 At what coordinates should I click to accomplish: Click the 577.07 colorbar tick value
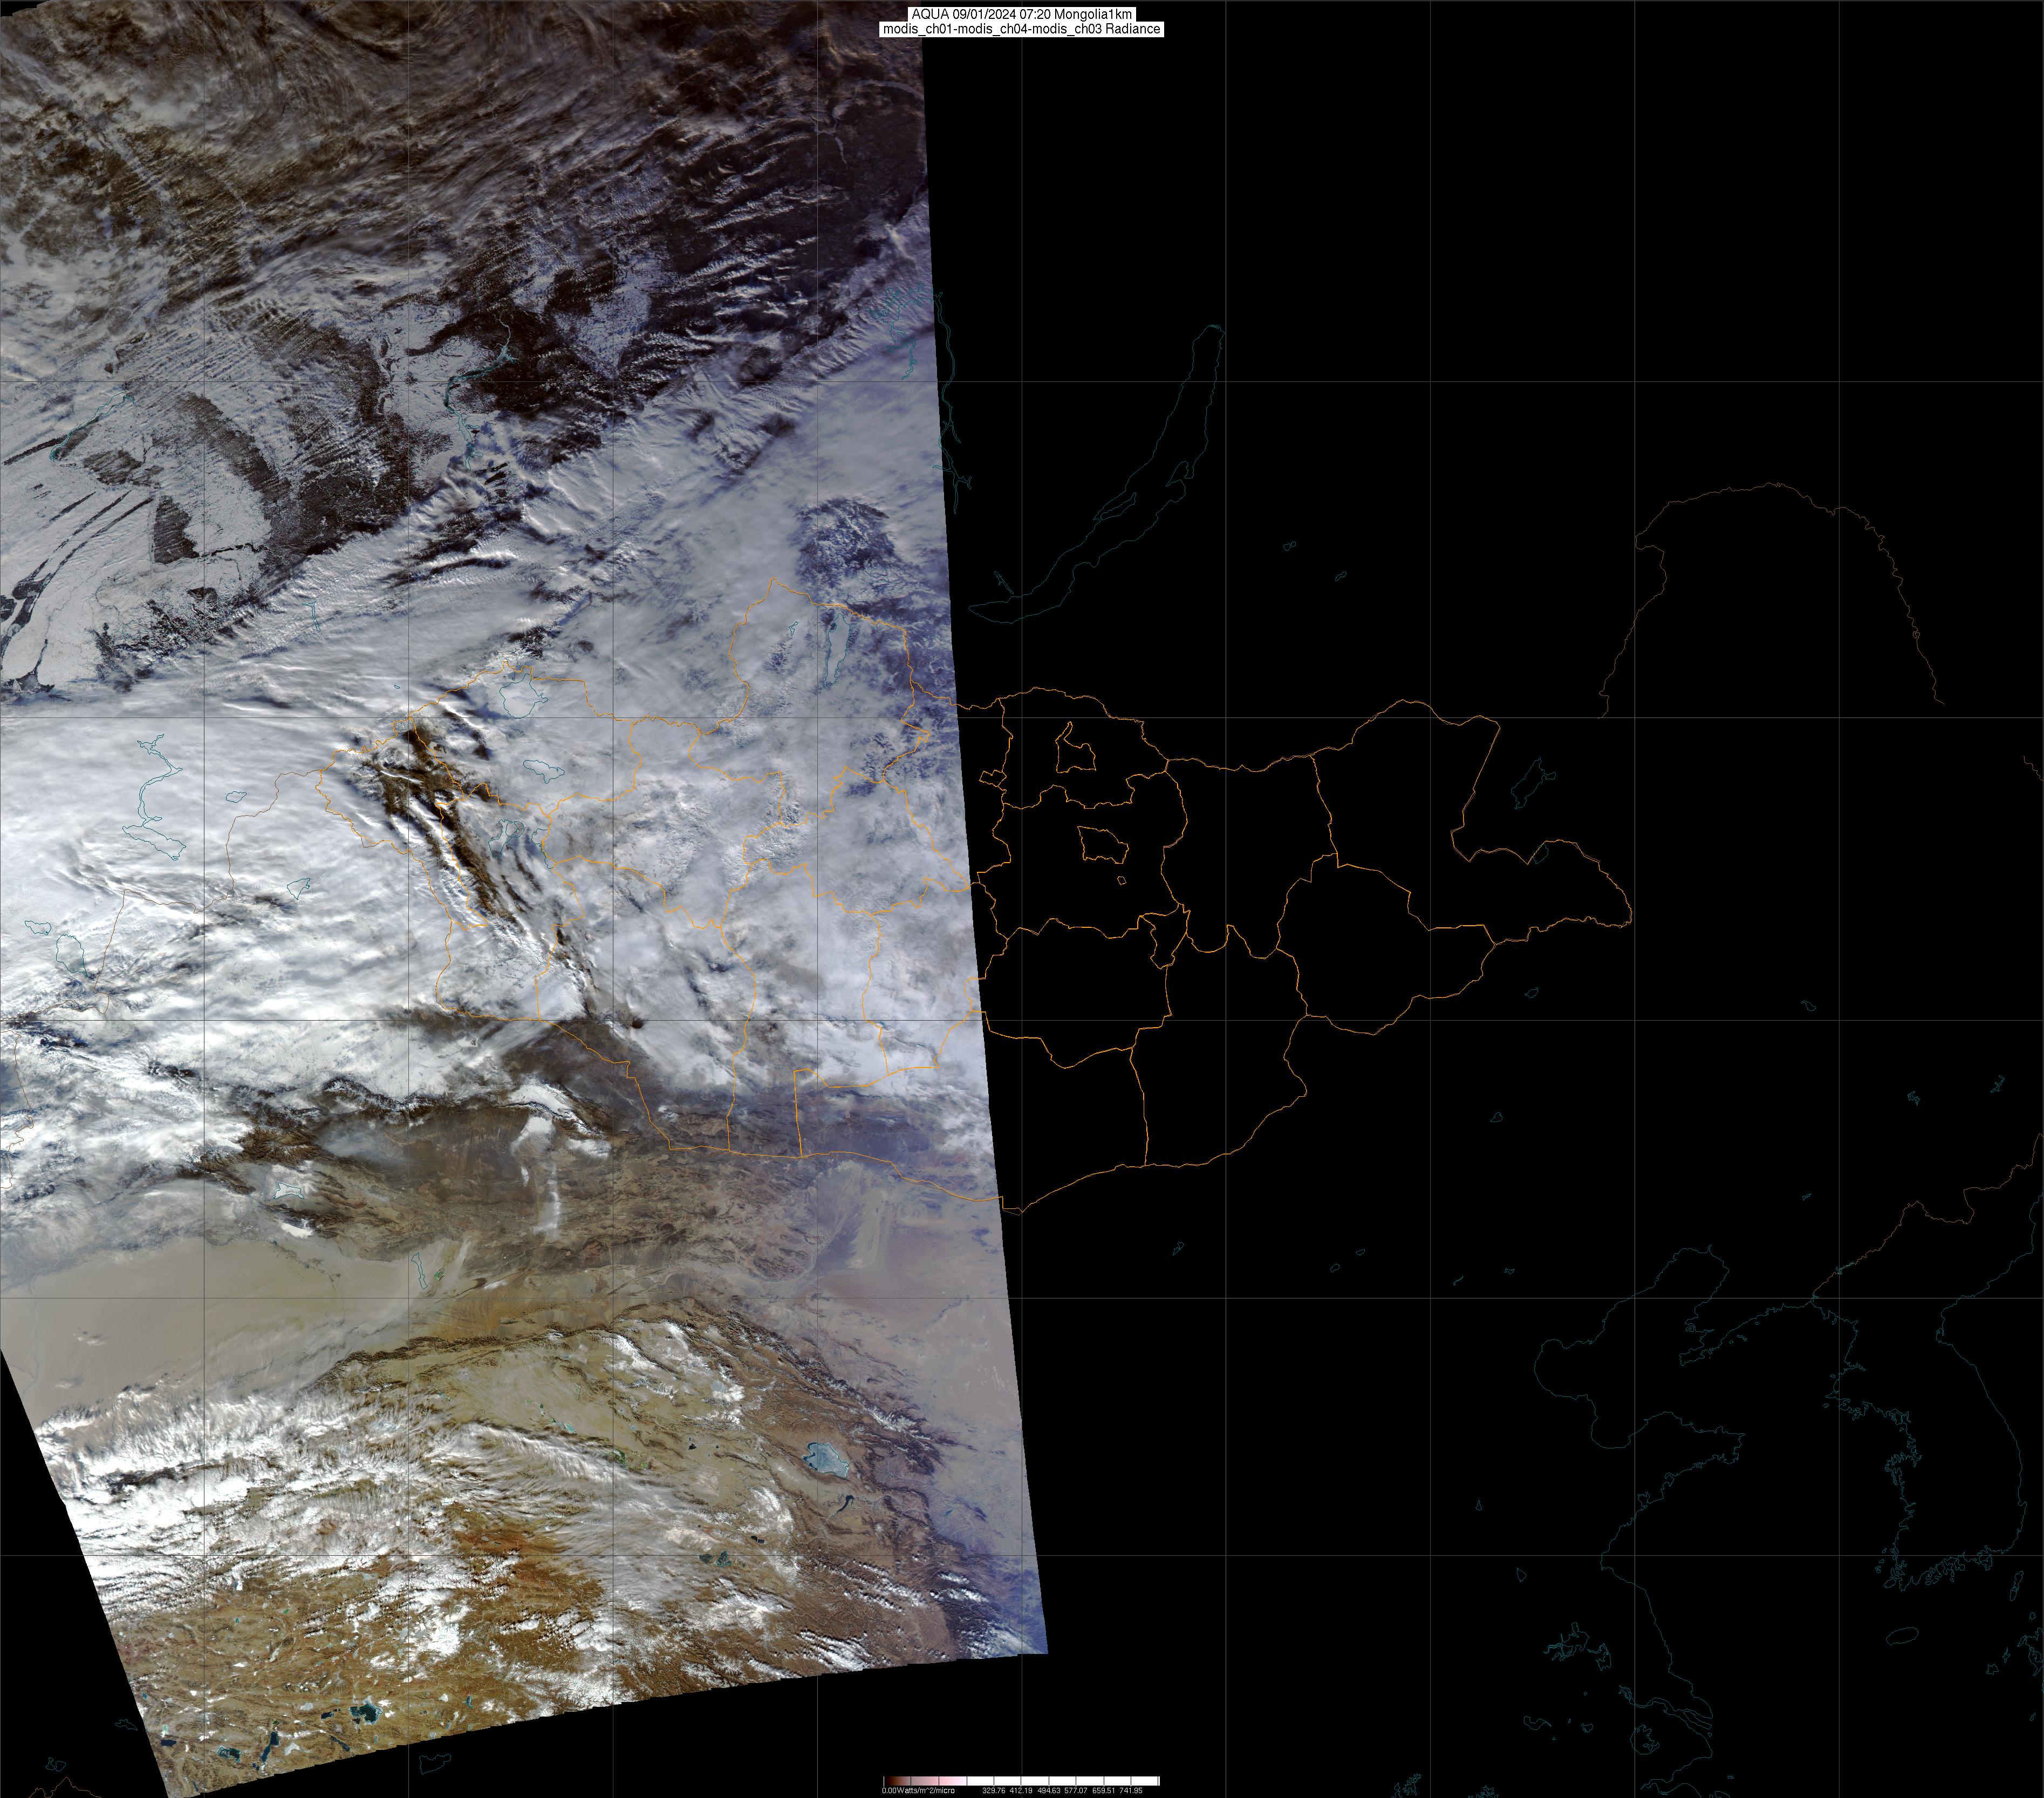coord(1076,1791)
